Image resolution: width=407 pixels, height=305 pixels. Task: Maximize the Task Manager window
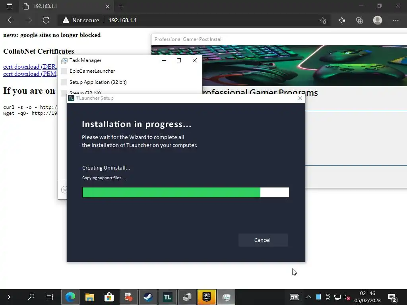pyautogui.click(x=179, y=60)
